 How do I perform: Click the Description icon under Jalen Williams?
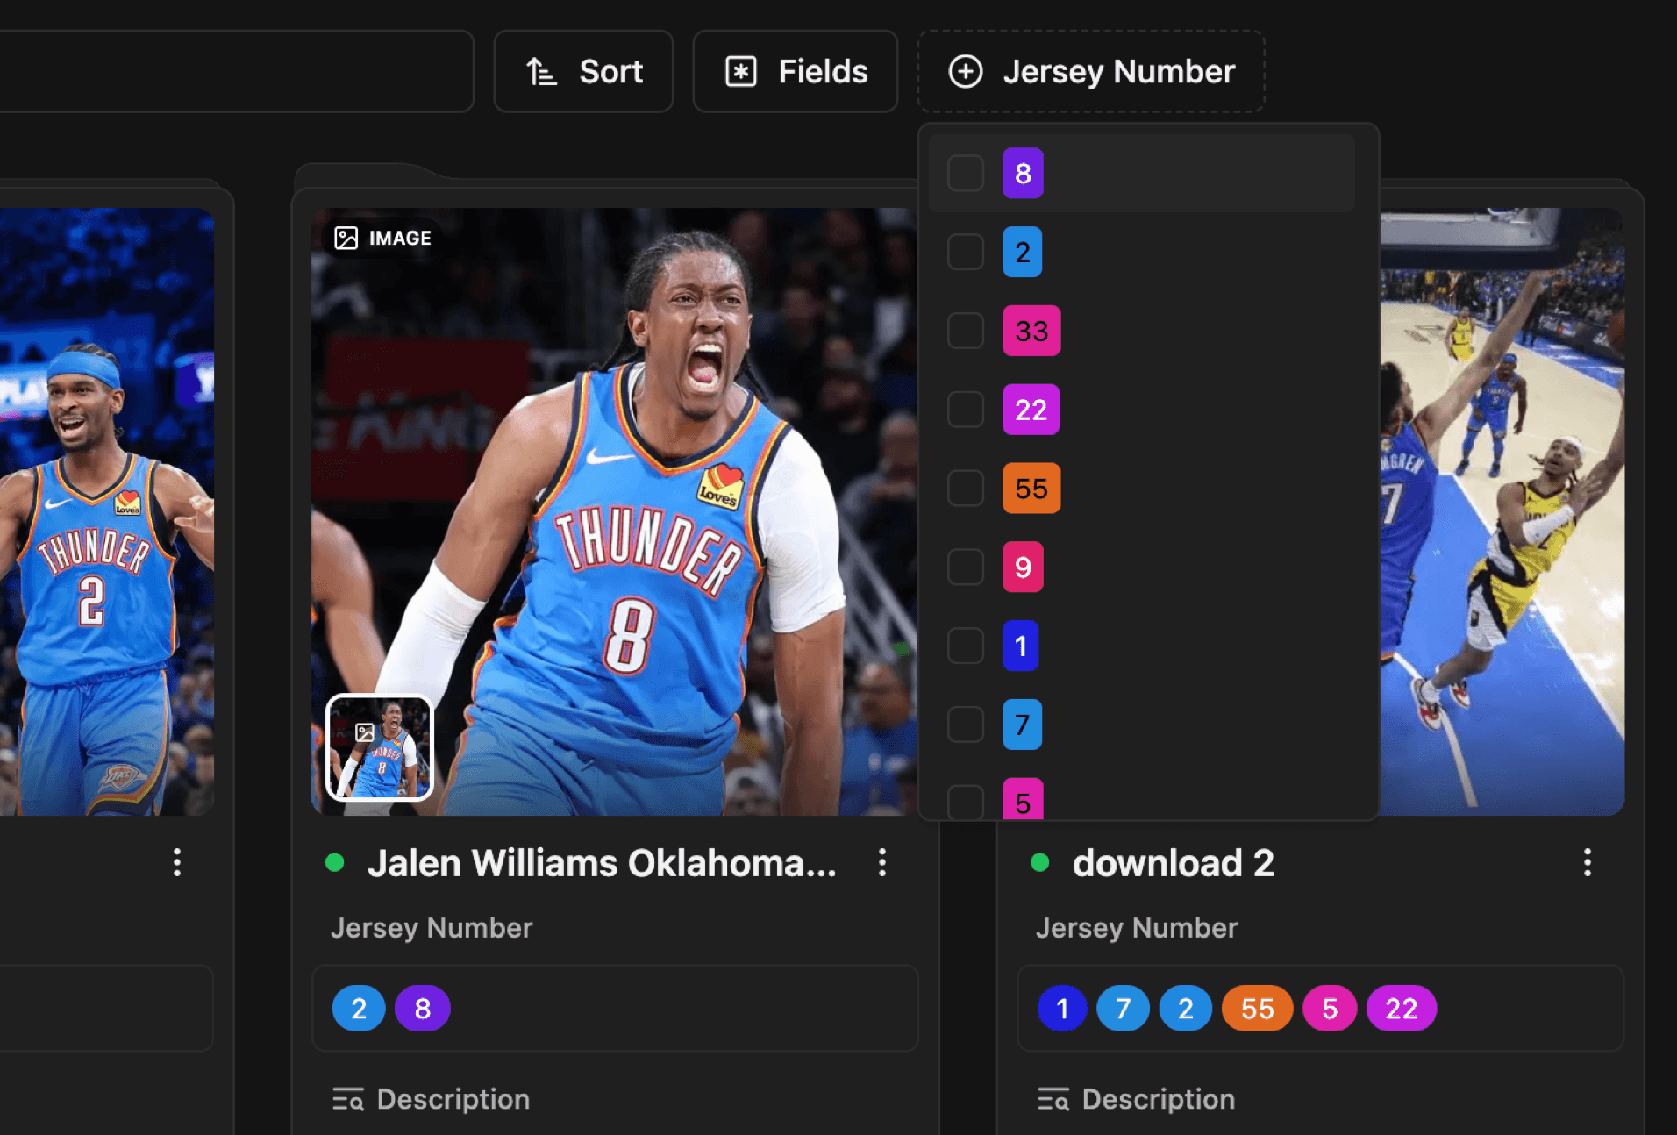point(350,1099)
